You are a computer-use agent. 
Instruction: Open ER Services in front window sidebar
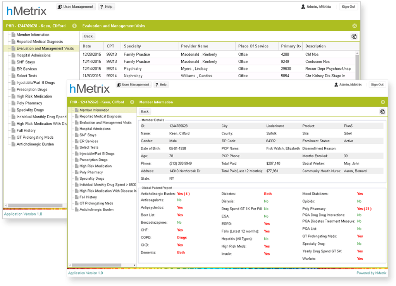click(89, 141)
